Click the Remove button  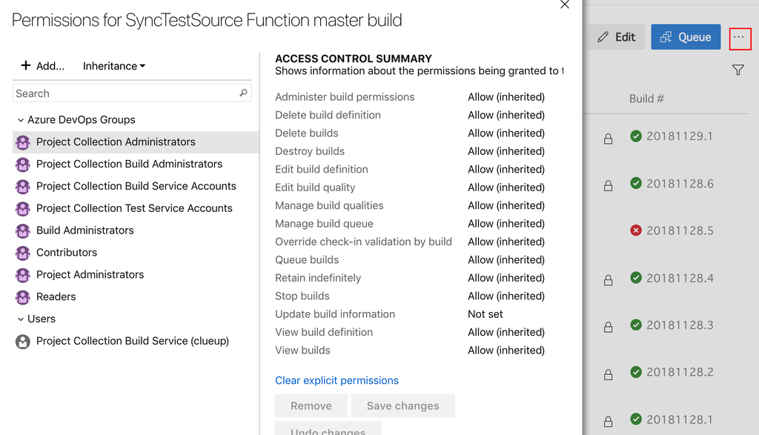(311, 406)
